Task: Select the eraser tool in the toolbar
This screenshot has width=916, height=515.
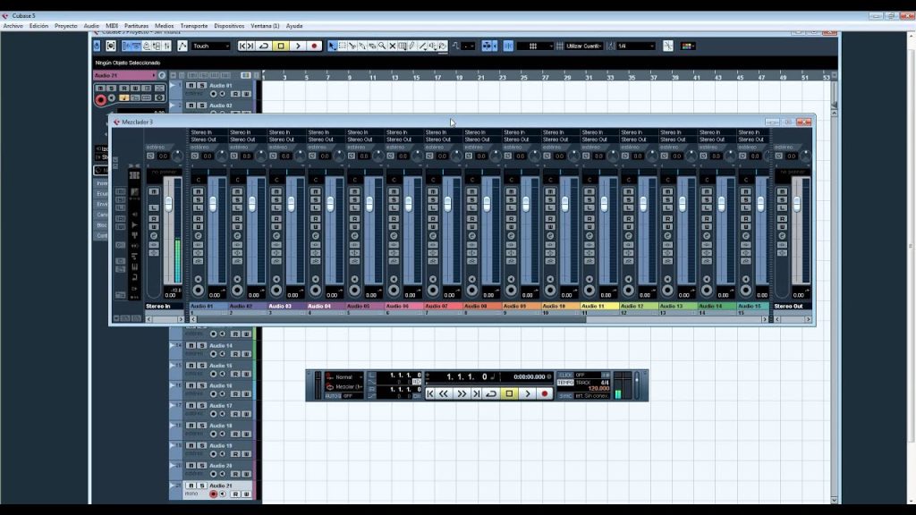Action: tap(372, 45)
